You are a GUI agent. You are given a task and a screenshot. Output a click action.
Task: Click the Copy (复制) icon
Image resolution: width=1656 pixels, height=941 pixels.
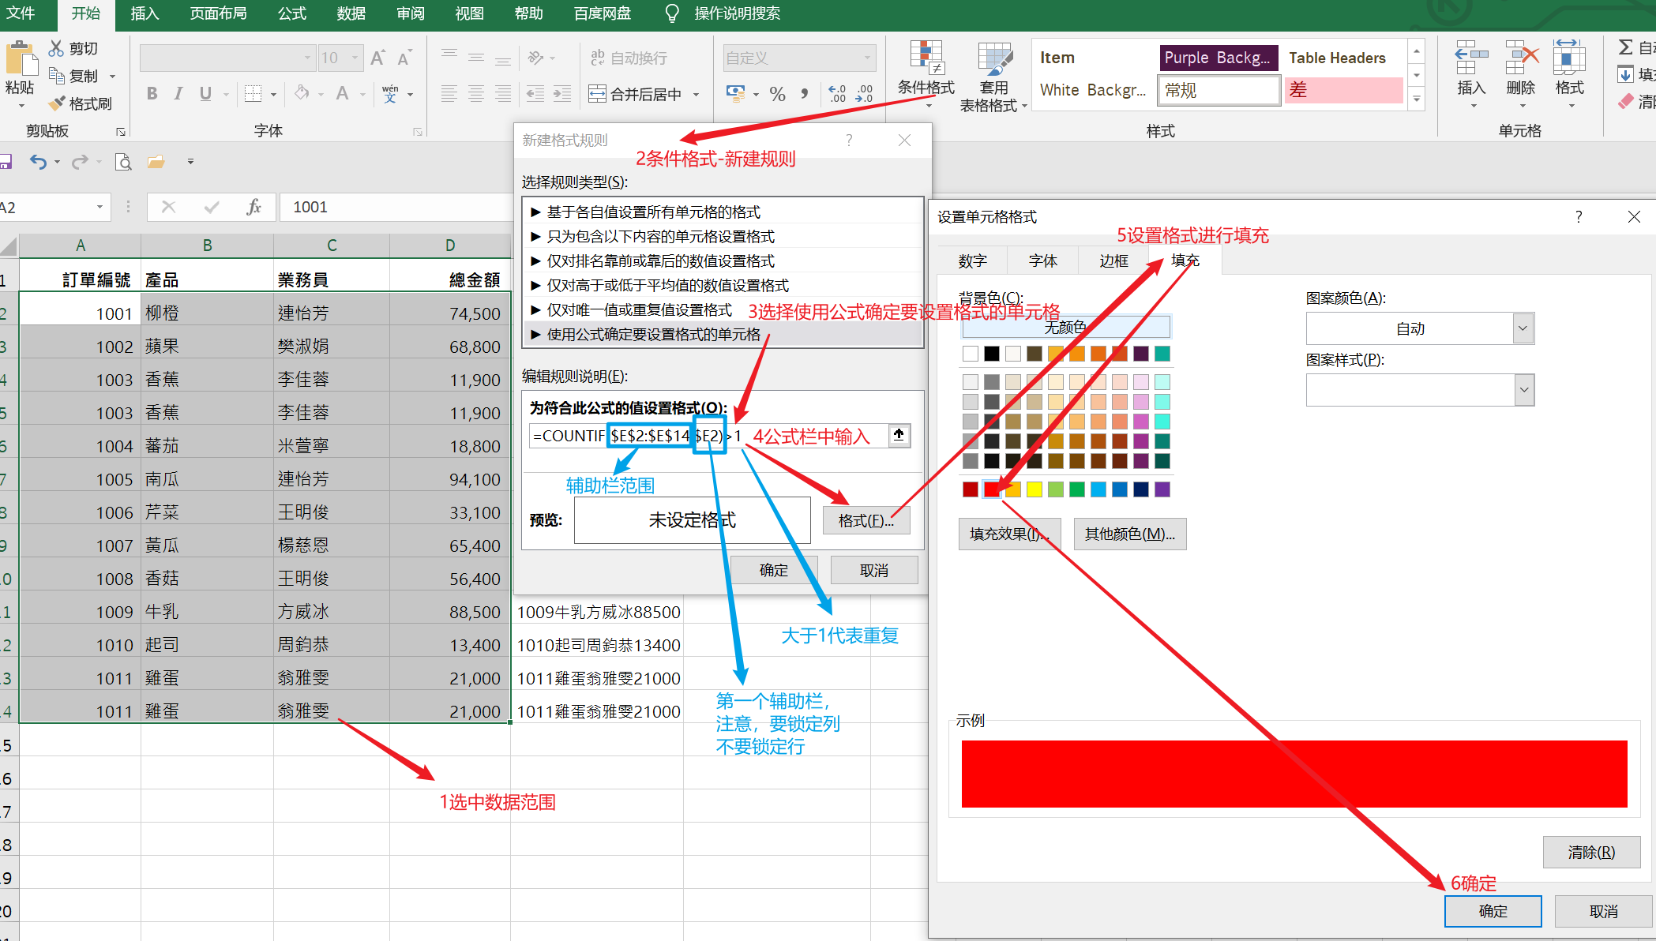pos(56,76)
